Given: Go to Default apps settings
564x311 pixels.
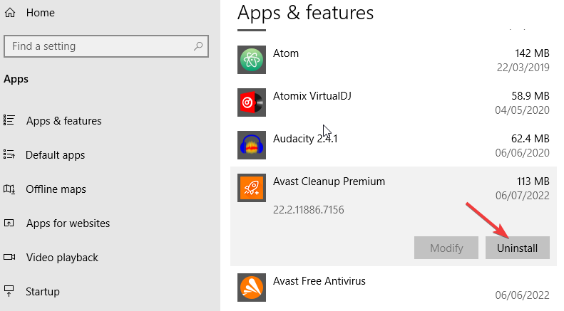Looking at the screenshot, I should [55, 155].
